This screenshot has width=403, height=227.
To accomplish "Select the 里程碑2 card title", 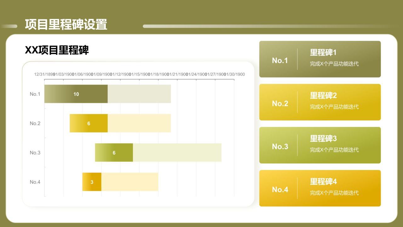I will (323, 95).
